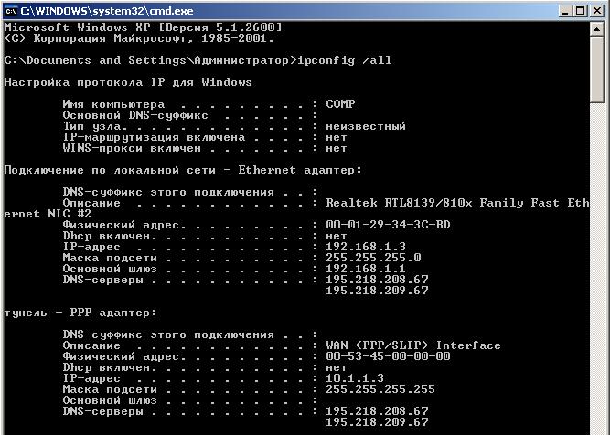Click the description "WAN (PPP/SLIP) Interface"
The image size is (610, 435).
tap(413, 345)
